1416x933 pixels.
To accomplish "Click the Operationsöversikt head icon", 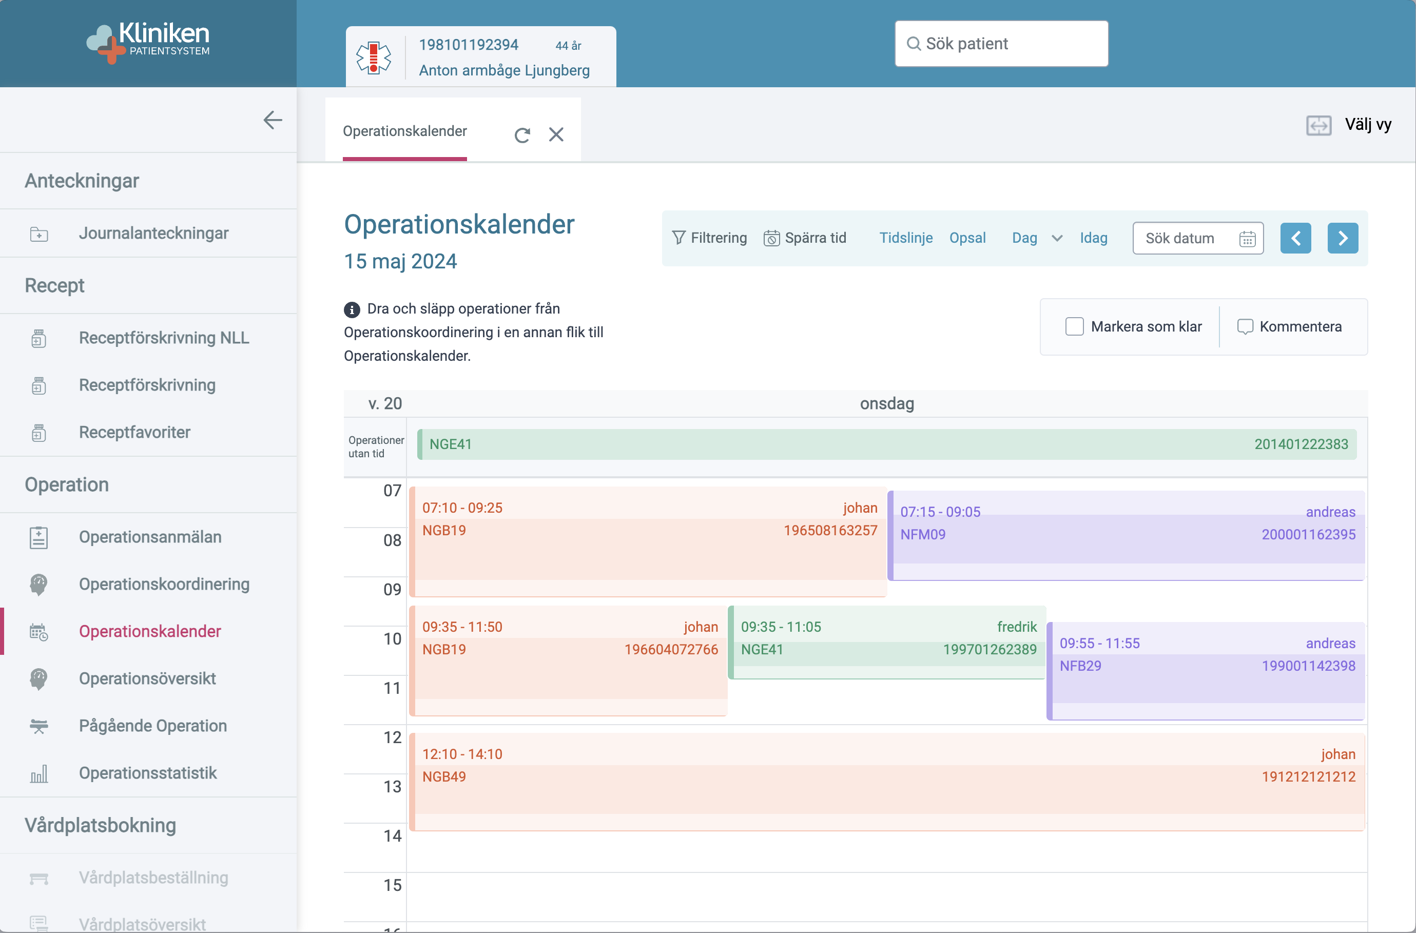I will click(x=38, y=679).
